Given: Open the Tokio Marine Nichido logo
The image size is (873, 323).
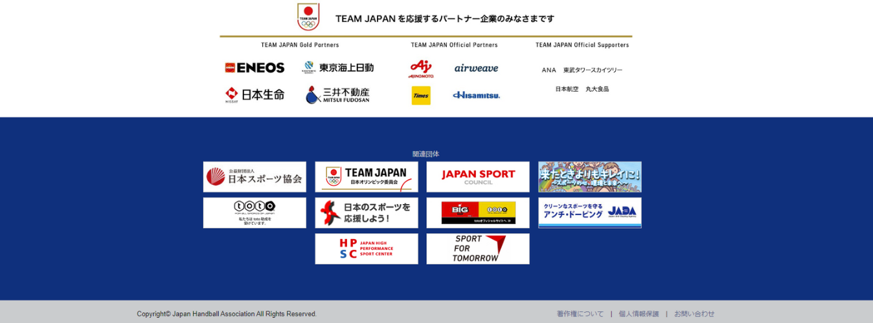Looking at the screenshot, I should (338, 68).
